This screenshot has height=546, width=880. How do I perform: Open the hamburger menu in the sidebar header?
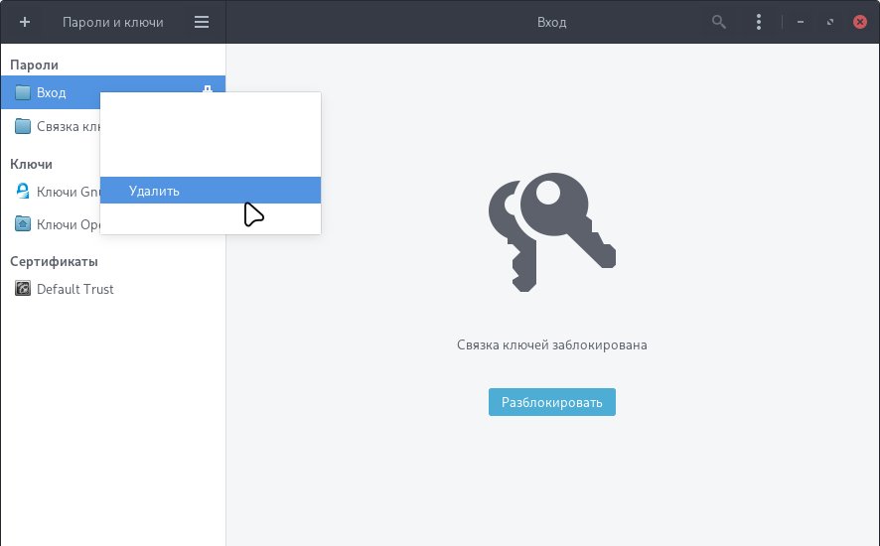point(202,22)
